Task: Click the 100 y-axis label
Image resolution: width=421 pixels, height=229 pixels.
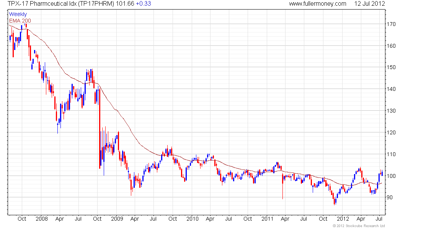Action: click(391, 176)
